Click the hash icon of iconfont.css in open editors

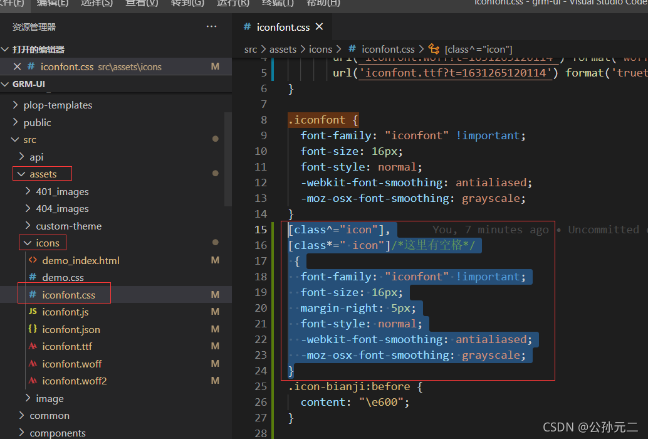[31, 66]
